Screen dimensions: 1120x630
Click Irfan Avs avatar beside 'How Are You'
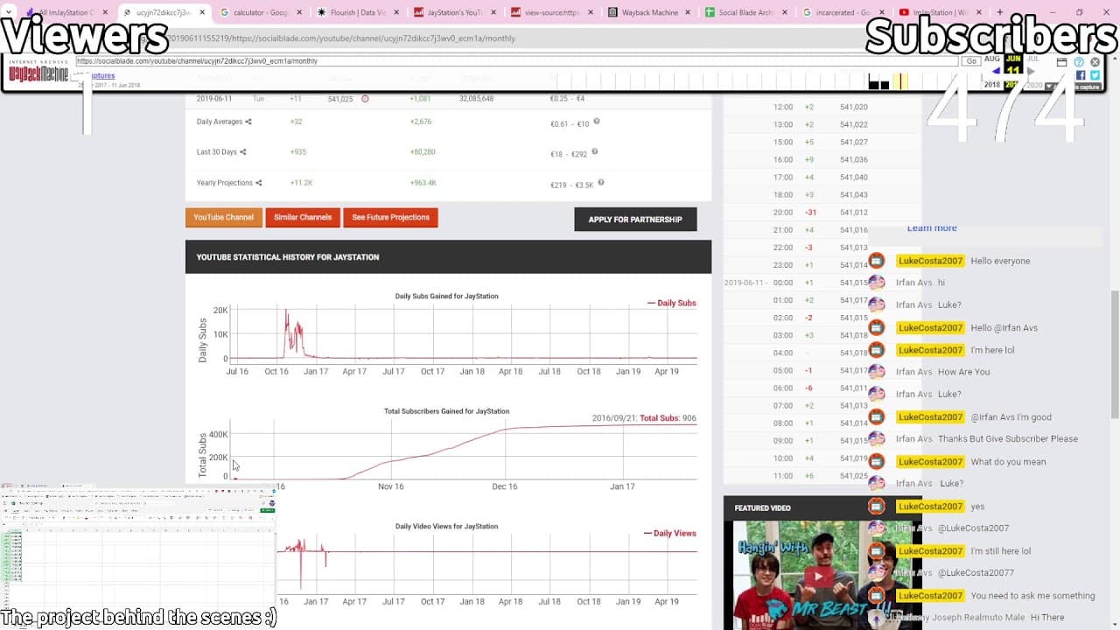click(x=877, y=372)
